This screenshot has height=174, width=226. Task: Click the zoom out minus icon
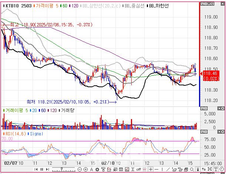click(80, 170)
